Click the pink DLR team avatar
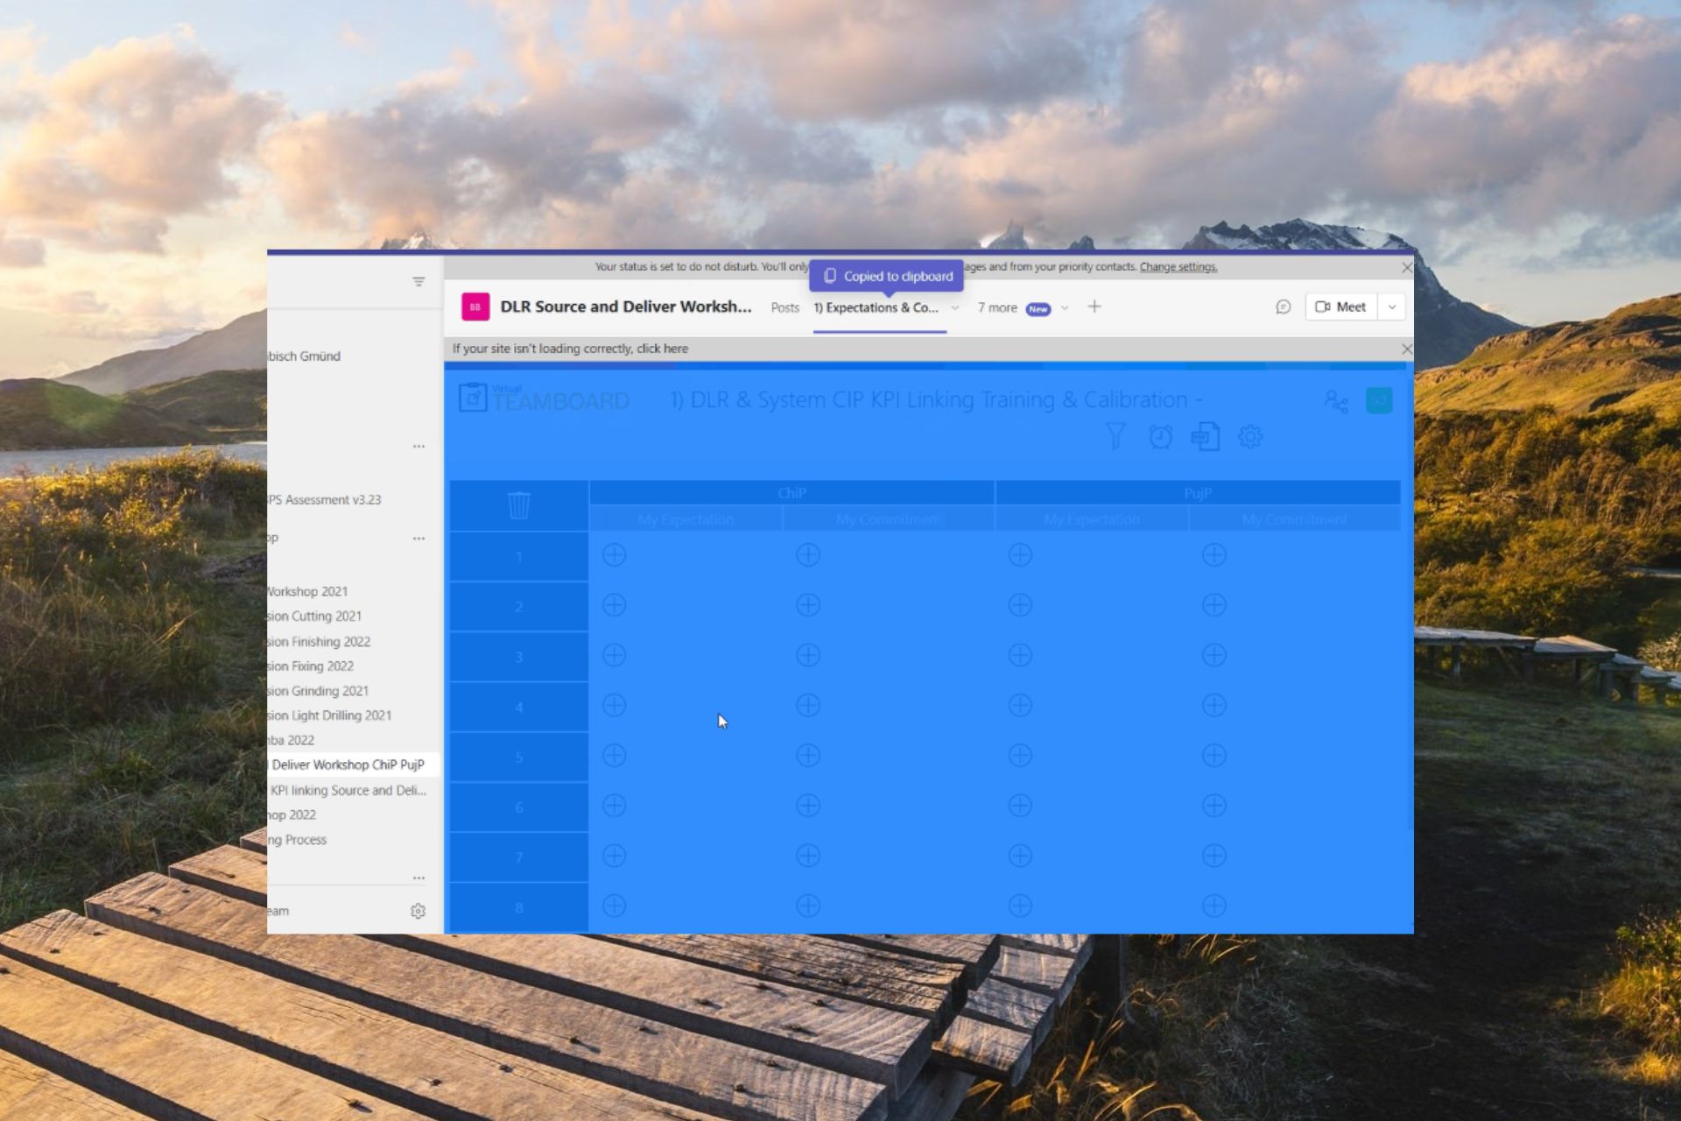This screenshot has height=1121, width=1681. (475, 307)
